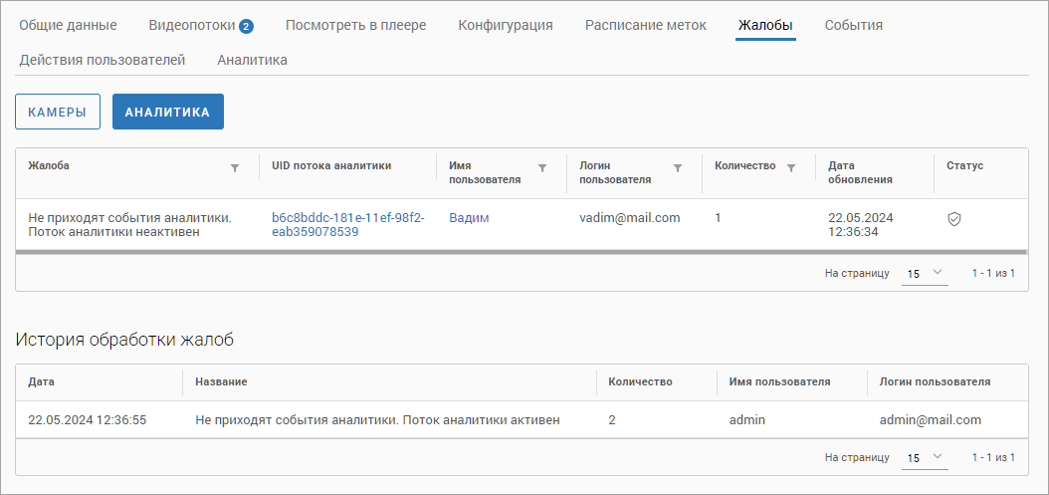Click filter icon in Логин пользователя column
1049x495 pixels.
tap(678, 168)
